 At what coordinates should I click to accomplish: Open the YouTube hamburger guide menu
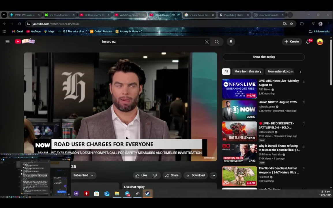point(8,42)
